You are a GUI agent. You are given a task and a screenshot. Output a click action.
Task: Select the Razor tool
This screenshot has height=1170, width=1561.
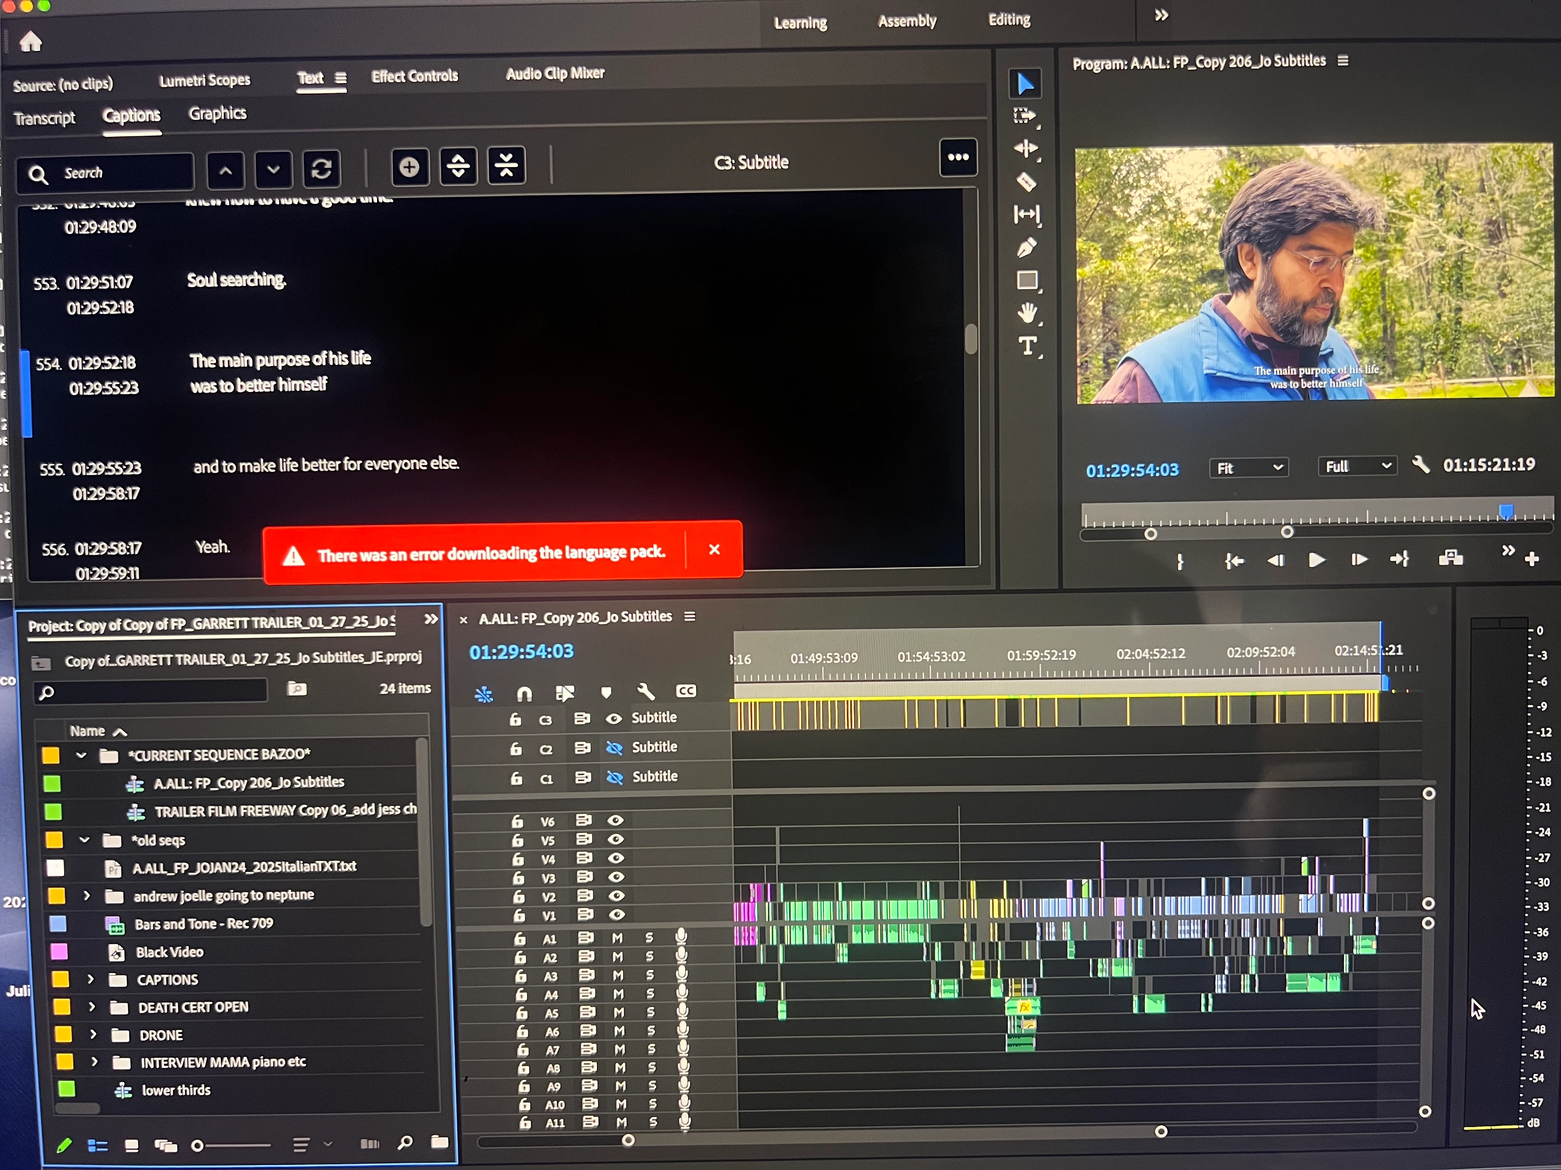click(1026, 182)
